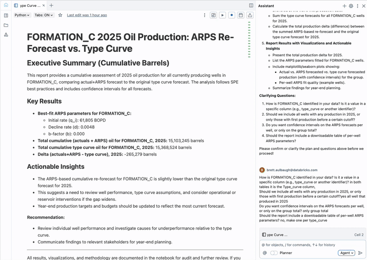The width and height of the screenshot is (367, 260).
Task: Open a new tab with plus button
Action: point(51,6)
